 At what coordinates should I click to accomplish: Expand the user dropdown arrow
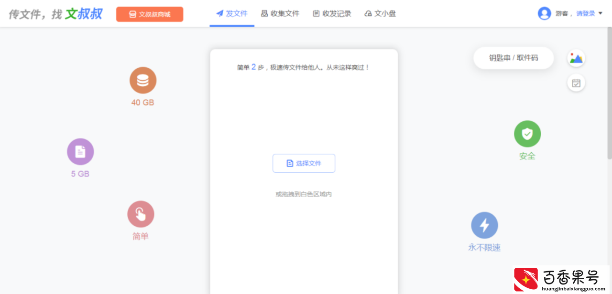tap(601, 13)
